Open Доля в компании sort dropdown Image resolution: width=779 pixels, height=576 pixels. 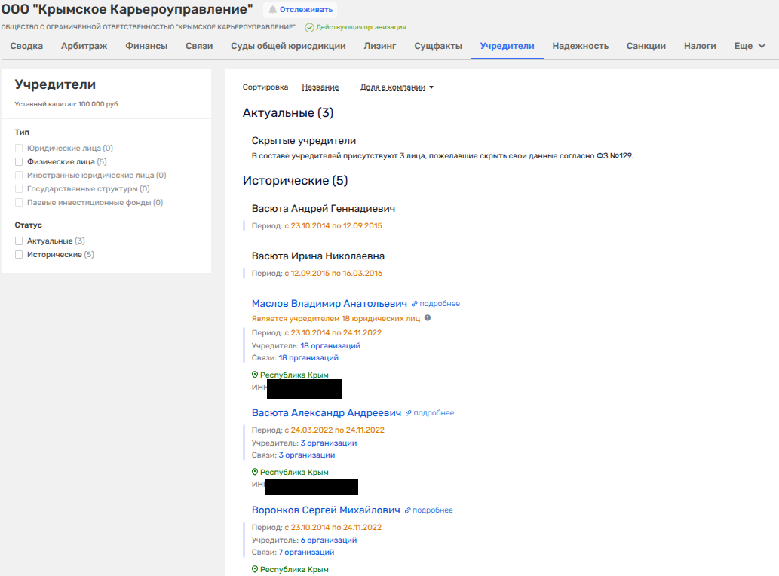397,87
